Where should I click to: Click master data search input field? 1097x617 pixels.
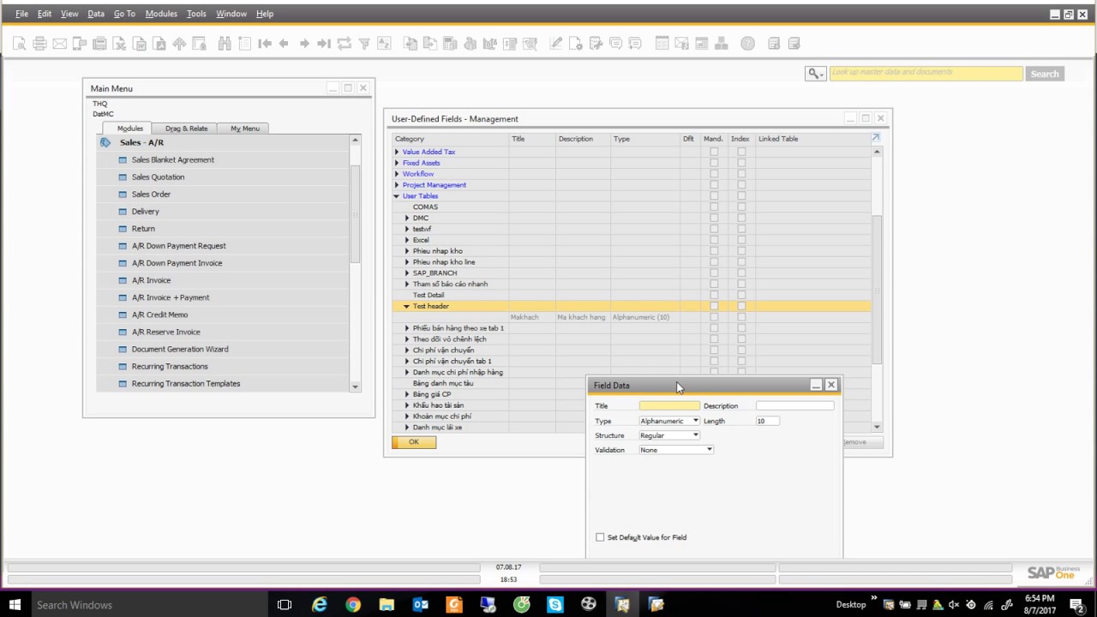click(926, 74)
